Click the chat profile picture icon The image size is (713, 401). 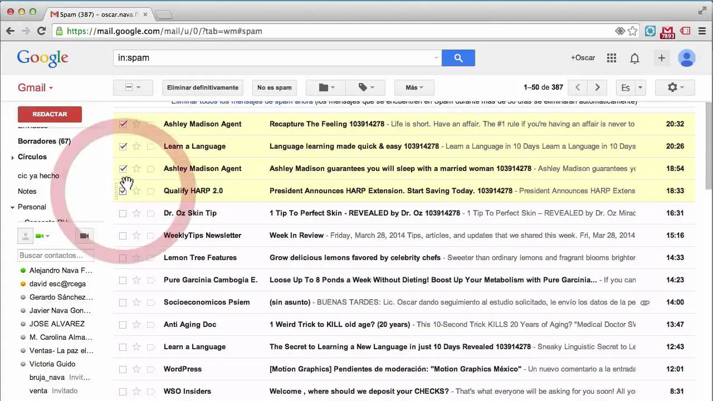(x=25, y=236)
